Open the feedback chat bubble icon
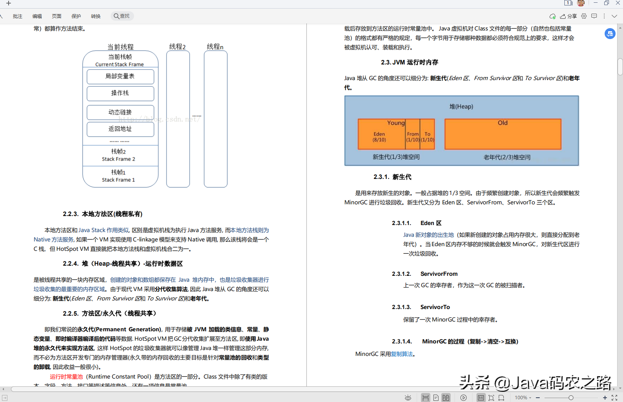 coord(594,16)
